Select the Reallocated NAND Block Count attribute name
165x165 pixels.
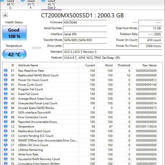[x=38, y=75]
